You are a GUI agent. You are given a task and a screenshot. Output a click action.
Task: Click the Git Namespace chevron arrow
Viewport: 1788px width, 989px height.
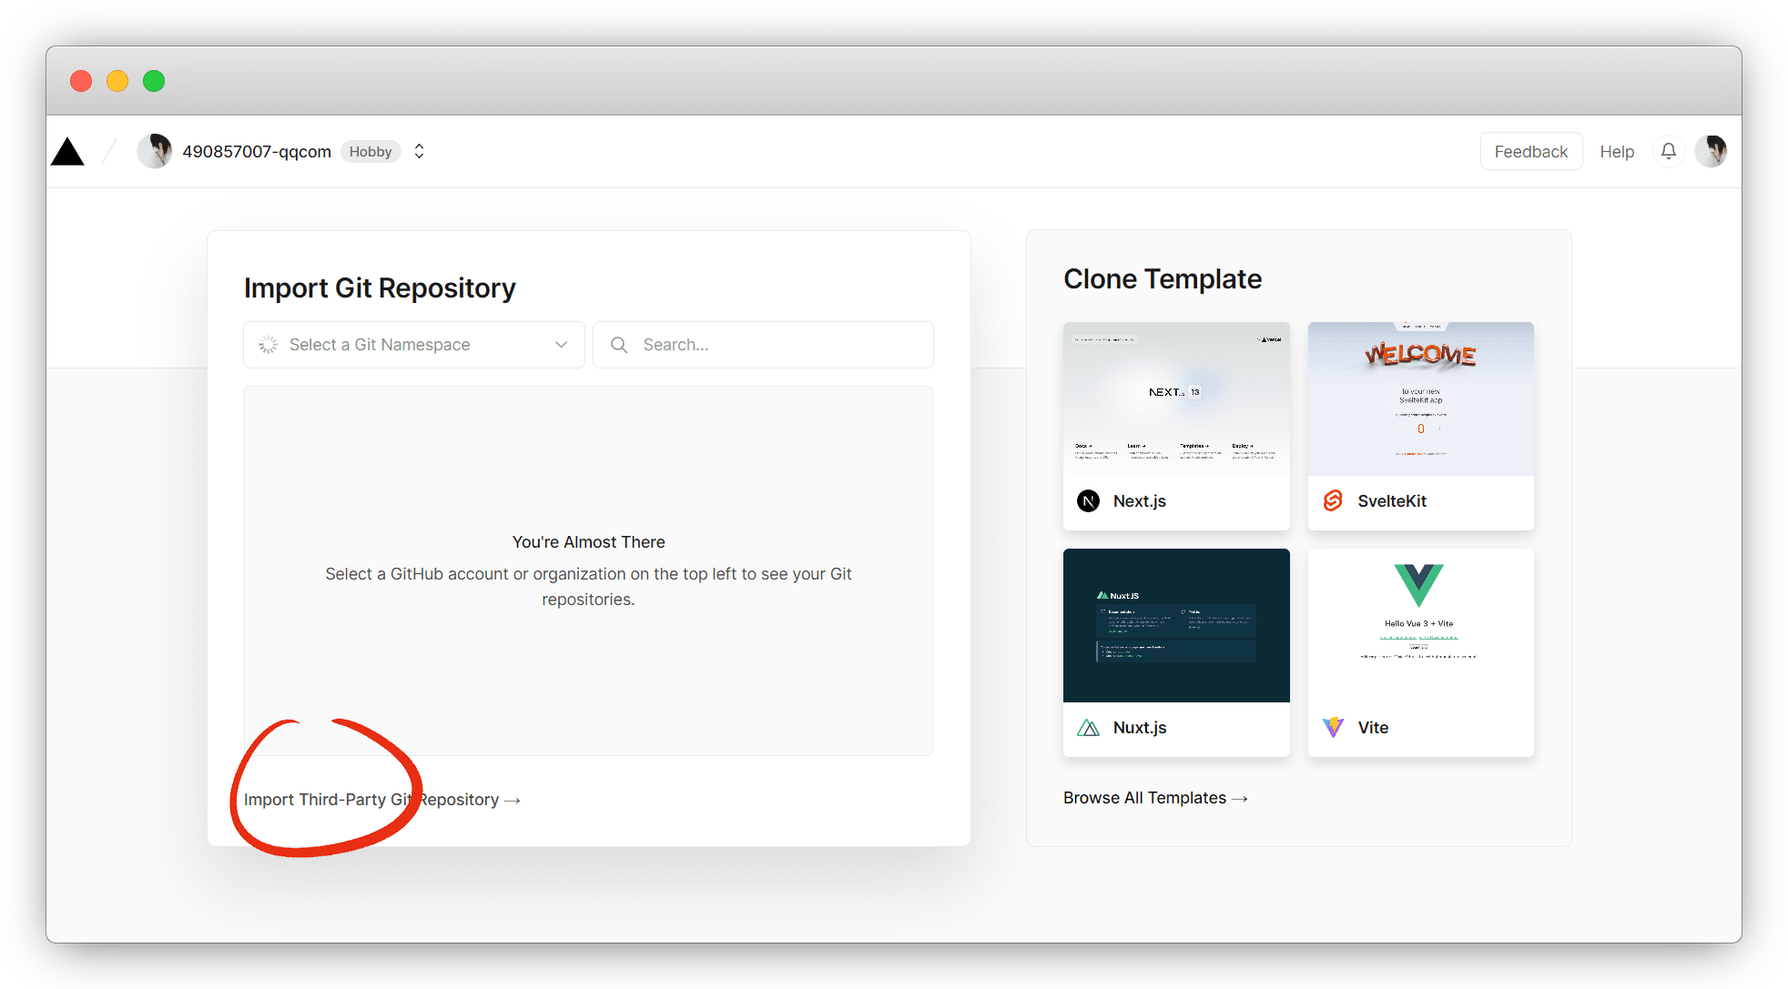561,345
